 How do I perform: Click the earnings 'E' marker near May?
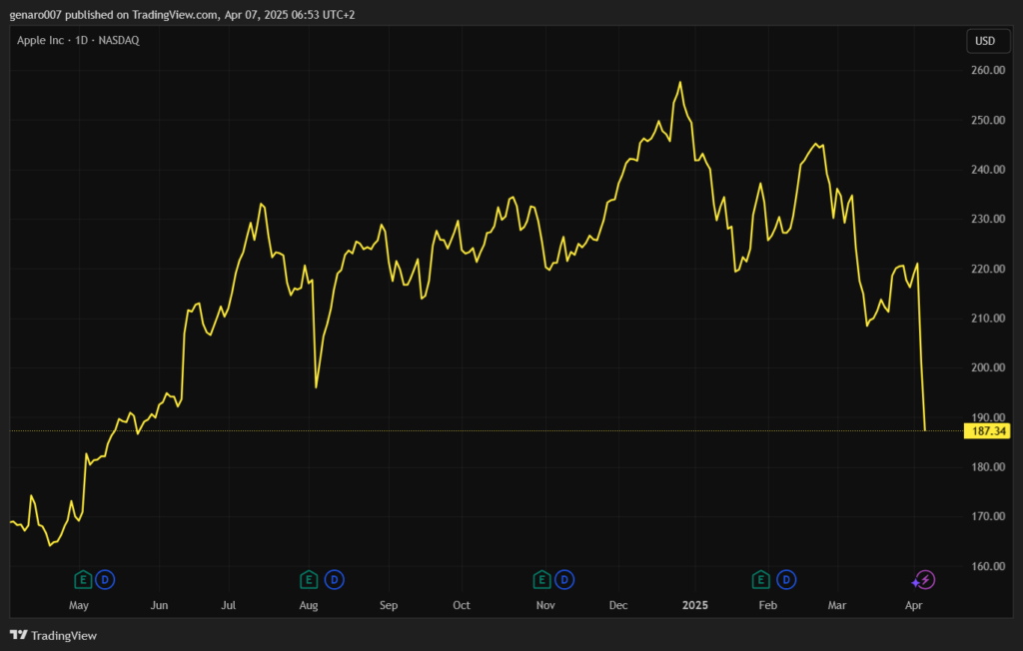click(83, 579)
